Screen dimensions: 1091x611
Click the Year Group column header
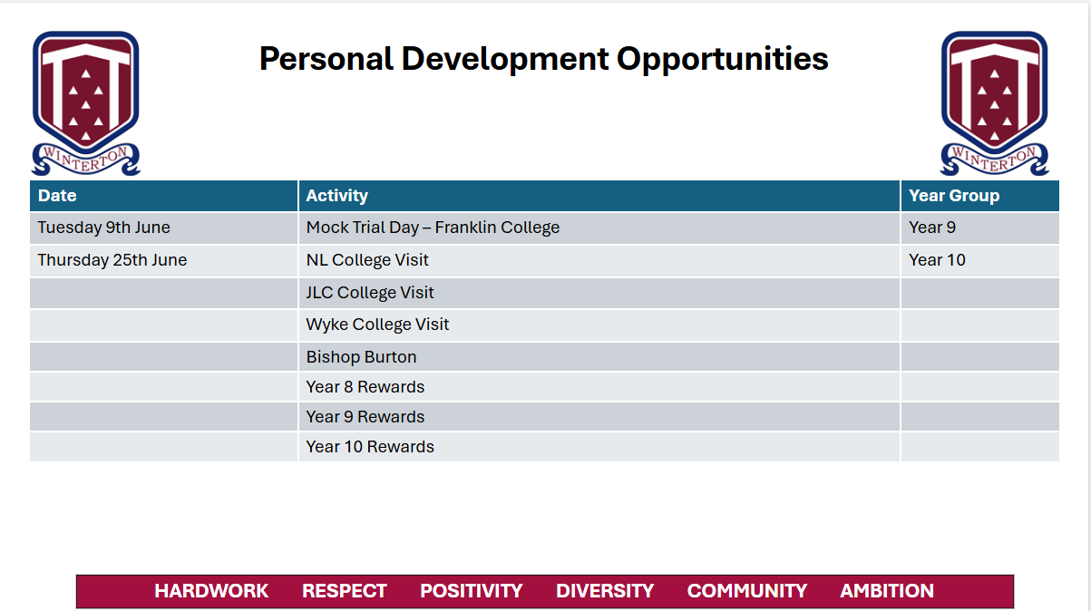click(x=953, y=196)
